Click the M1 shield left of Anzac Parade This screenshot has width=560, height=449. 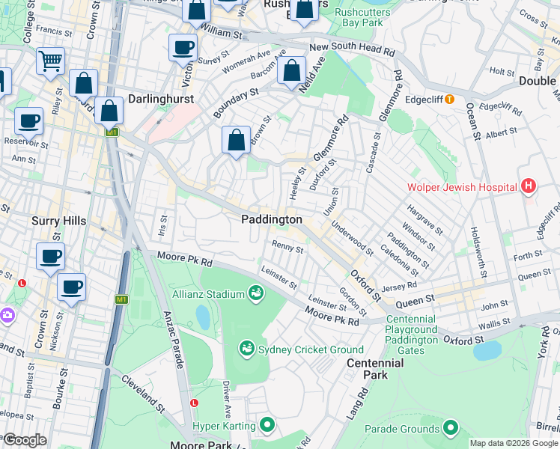(x=121, y=299)
